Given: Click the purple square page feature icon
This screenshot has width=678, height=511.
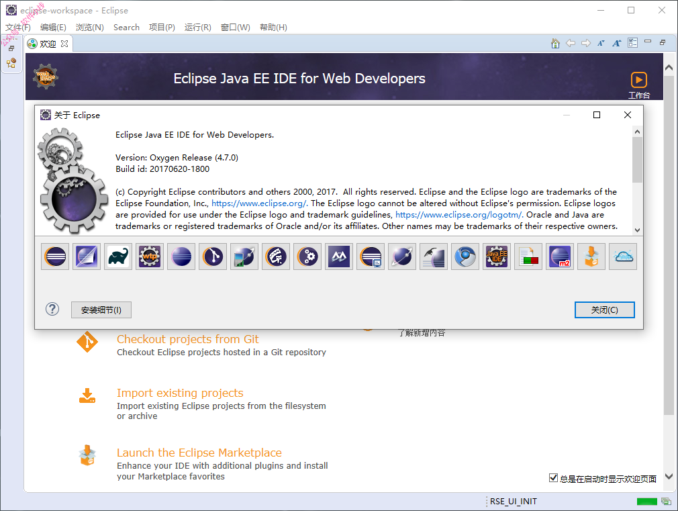Looking at the screenshot, I should (87, 257).
